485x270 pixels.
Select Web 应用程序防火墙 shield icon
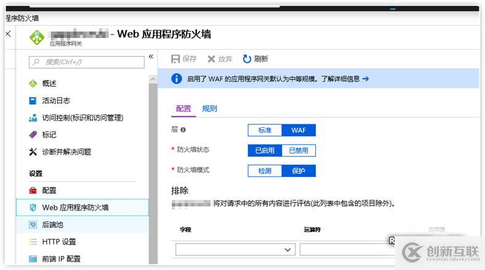pos(33,208)
